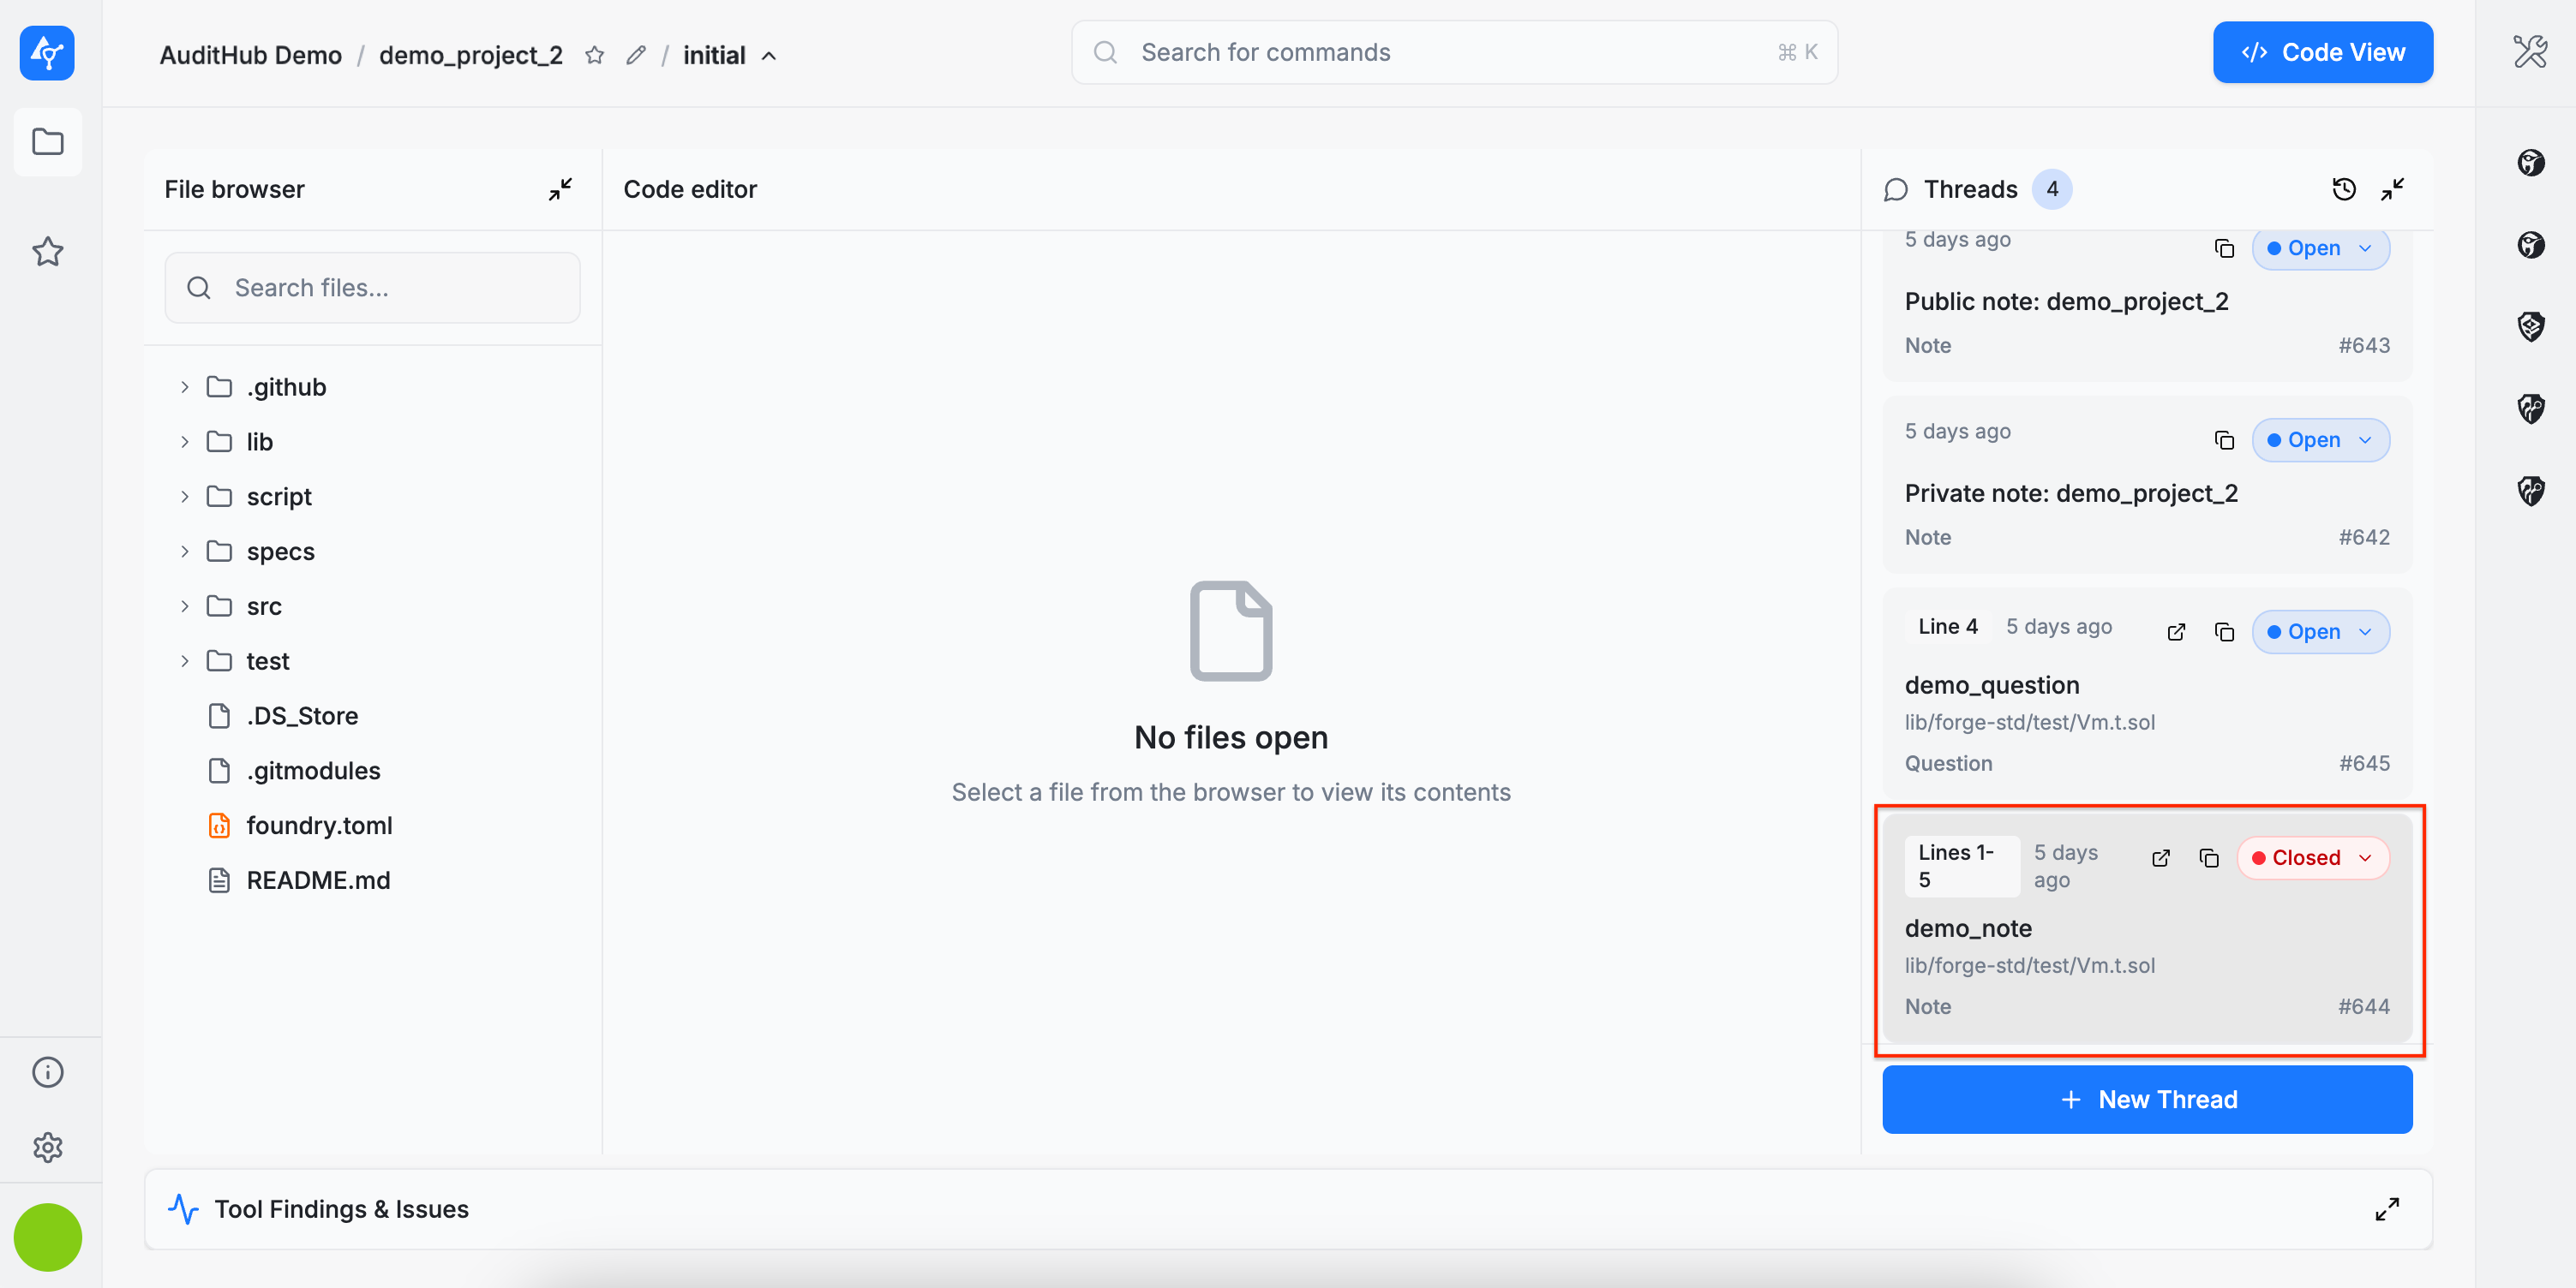Viewport: 2576px width, 1288px height.
Task: Switch to Code View
Action: point(2322,52)
